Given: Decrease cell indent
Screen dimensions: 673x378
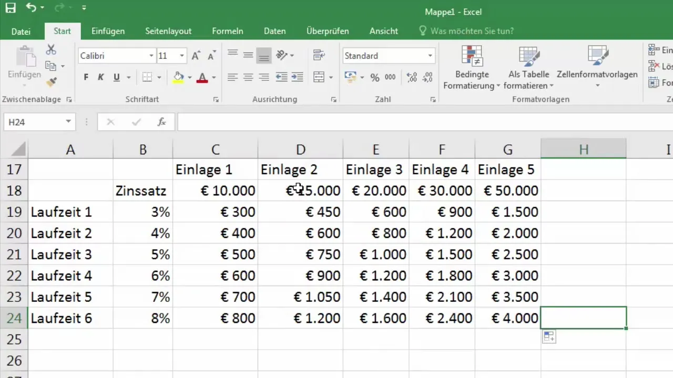Looking at the screenshot, I should (281, 78).
